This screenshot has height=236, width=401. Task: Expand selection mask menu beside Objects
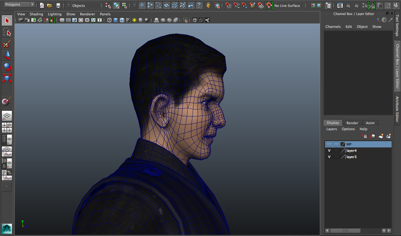(x=69, y=5)
